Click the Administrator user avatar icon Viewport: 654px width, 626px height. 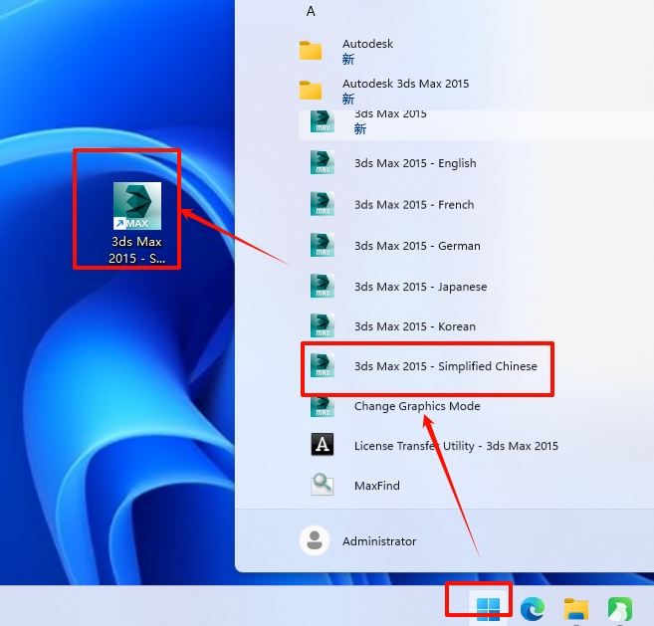tap(315, 541)
